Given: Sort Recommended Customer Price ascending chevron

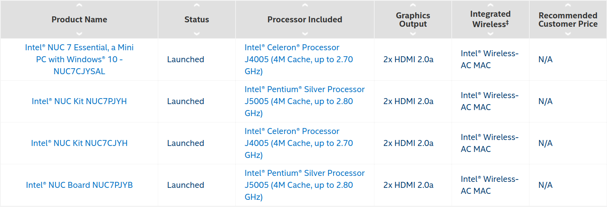Looking at the screenshot, I should click(568, 6).
